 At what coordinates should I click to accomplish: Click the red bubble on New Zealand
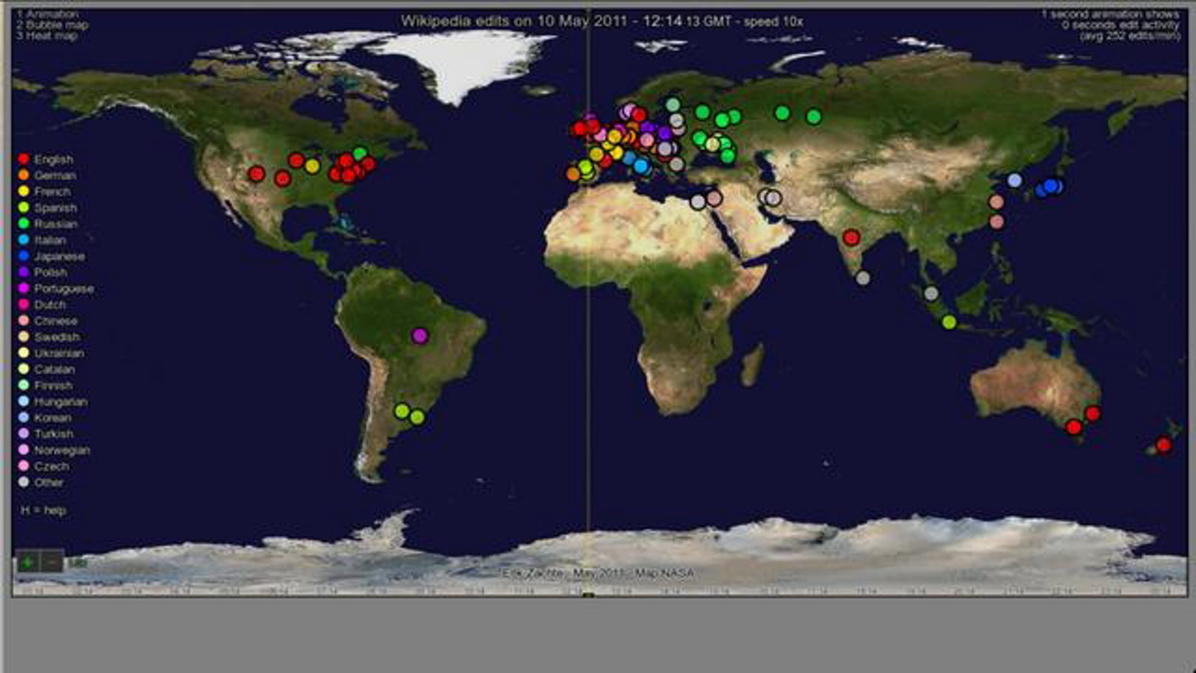tap(1163, 444)
